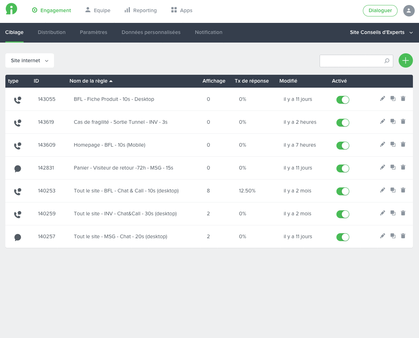This screenshot has width=419, height=338.
Task: Edit rule Panier - Visiteur de retour
Action: tap(383, 167)
